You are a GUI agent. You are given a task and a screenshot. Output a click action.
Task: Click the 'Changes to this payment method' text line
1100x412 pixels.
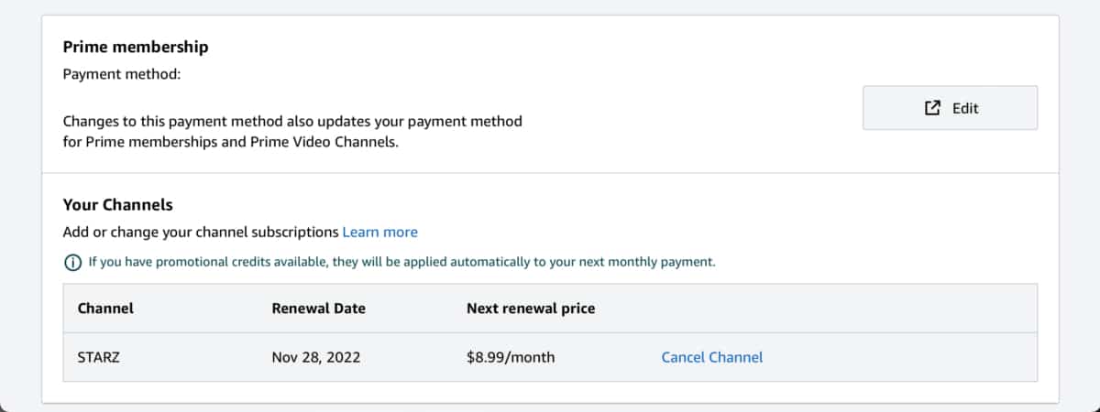tap(292, 121)
